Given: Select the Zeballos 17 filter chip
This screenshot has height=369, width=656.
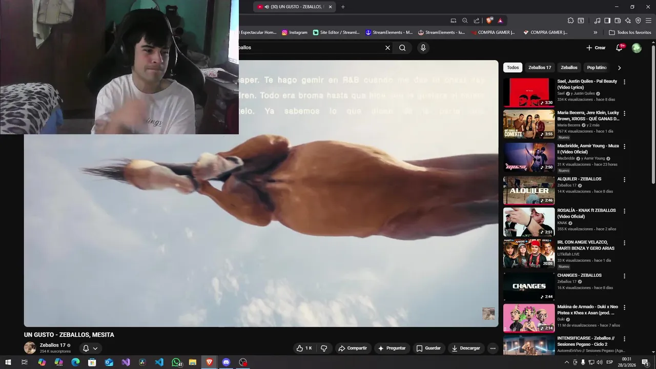Looking at the screenshot, I should pyautogui.click(x=540, y=68).
